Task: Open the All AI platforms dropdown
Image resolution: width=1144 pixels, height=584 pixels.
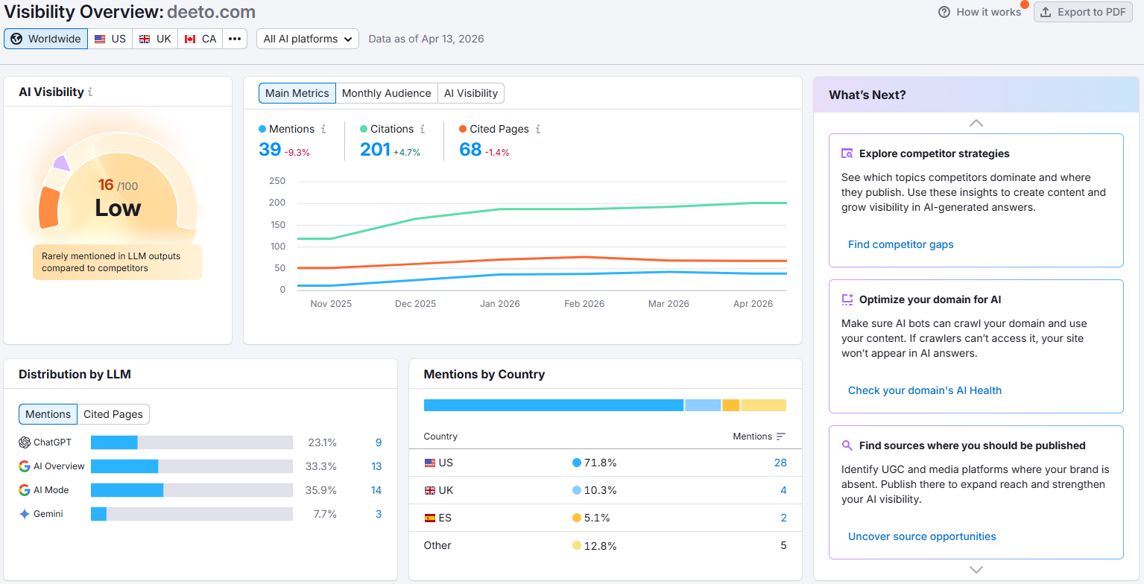Action: click(308, 39)
